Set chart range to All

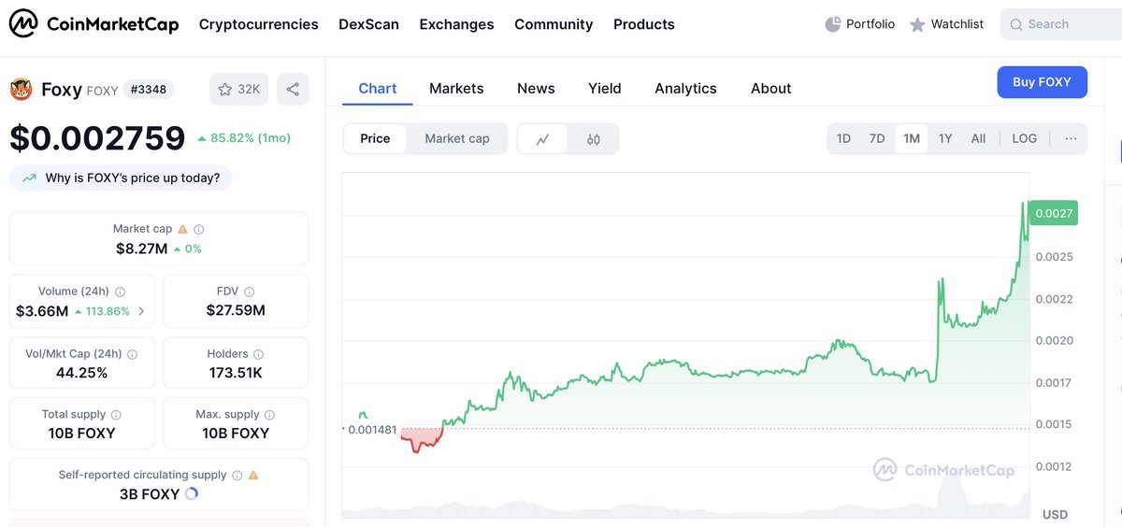coord(978,138)
